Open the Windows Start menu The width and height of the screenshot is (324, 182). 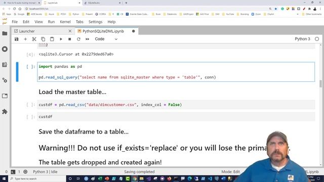[4, 178]
